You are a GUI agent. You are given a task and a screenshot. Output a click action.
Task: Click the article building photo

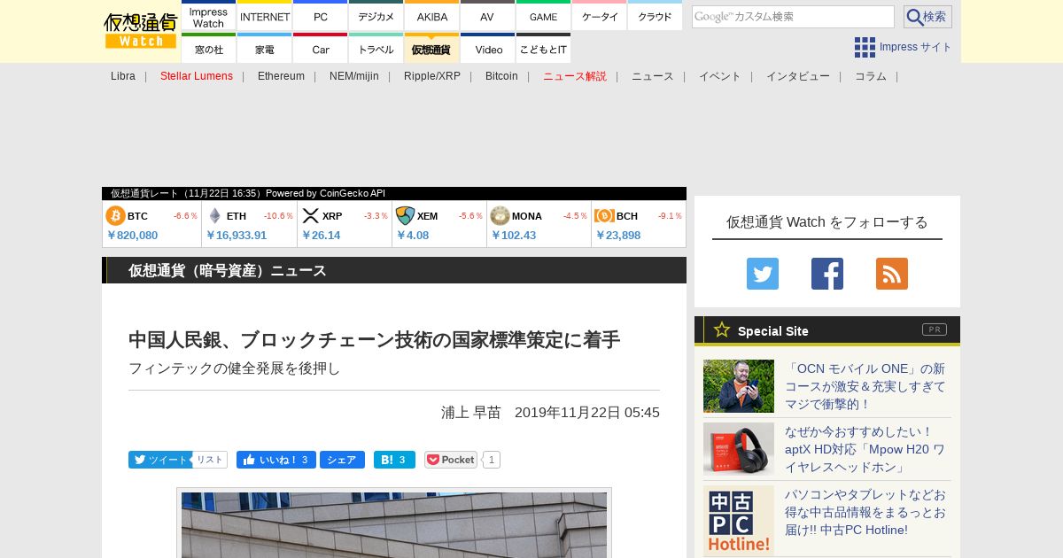[x=394, y=525]
